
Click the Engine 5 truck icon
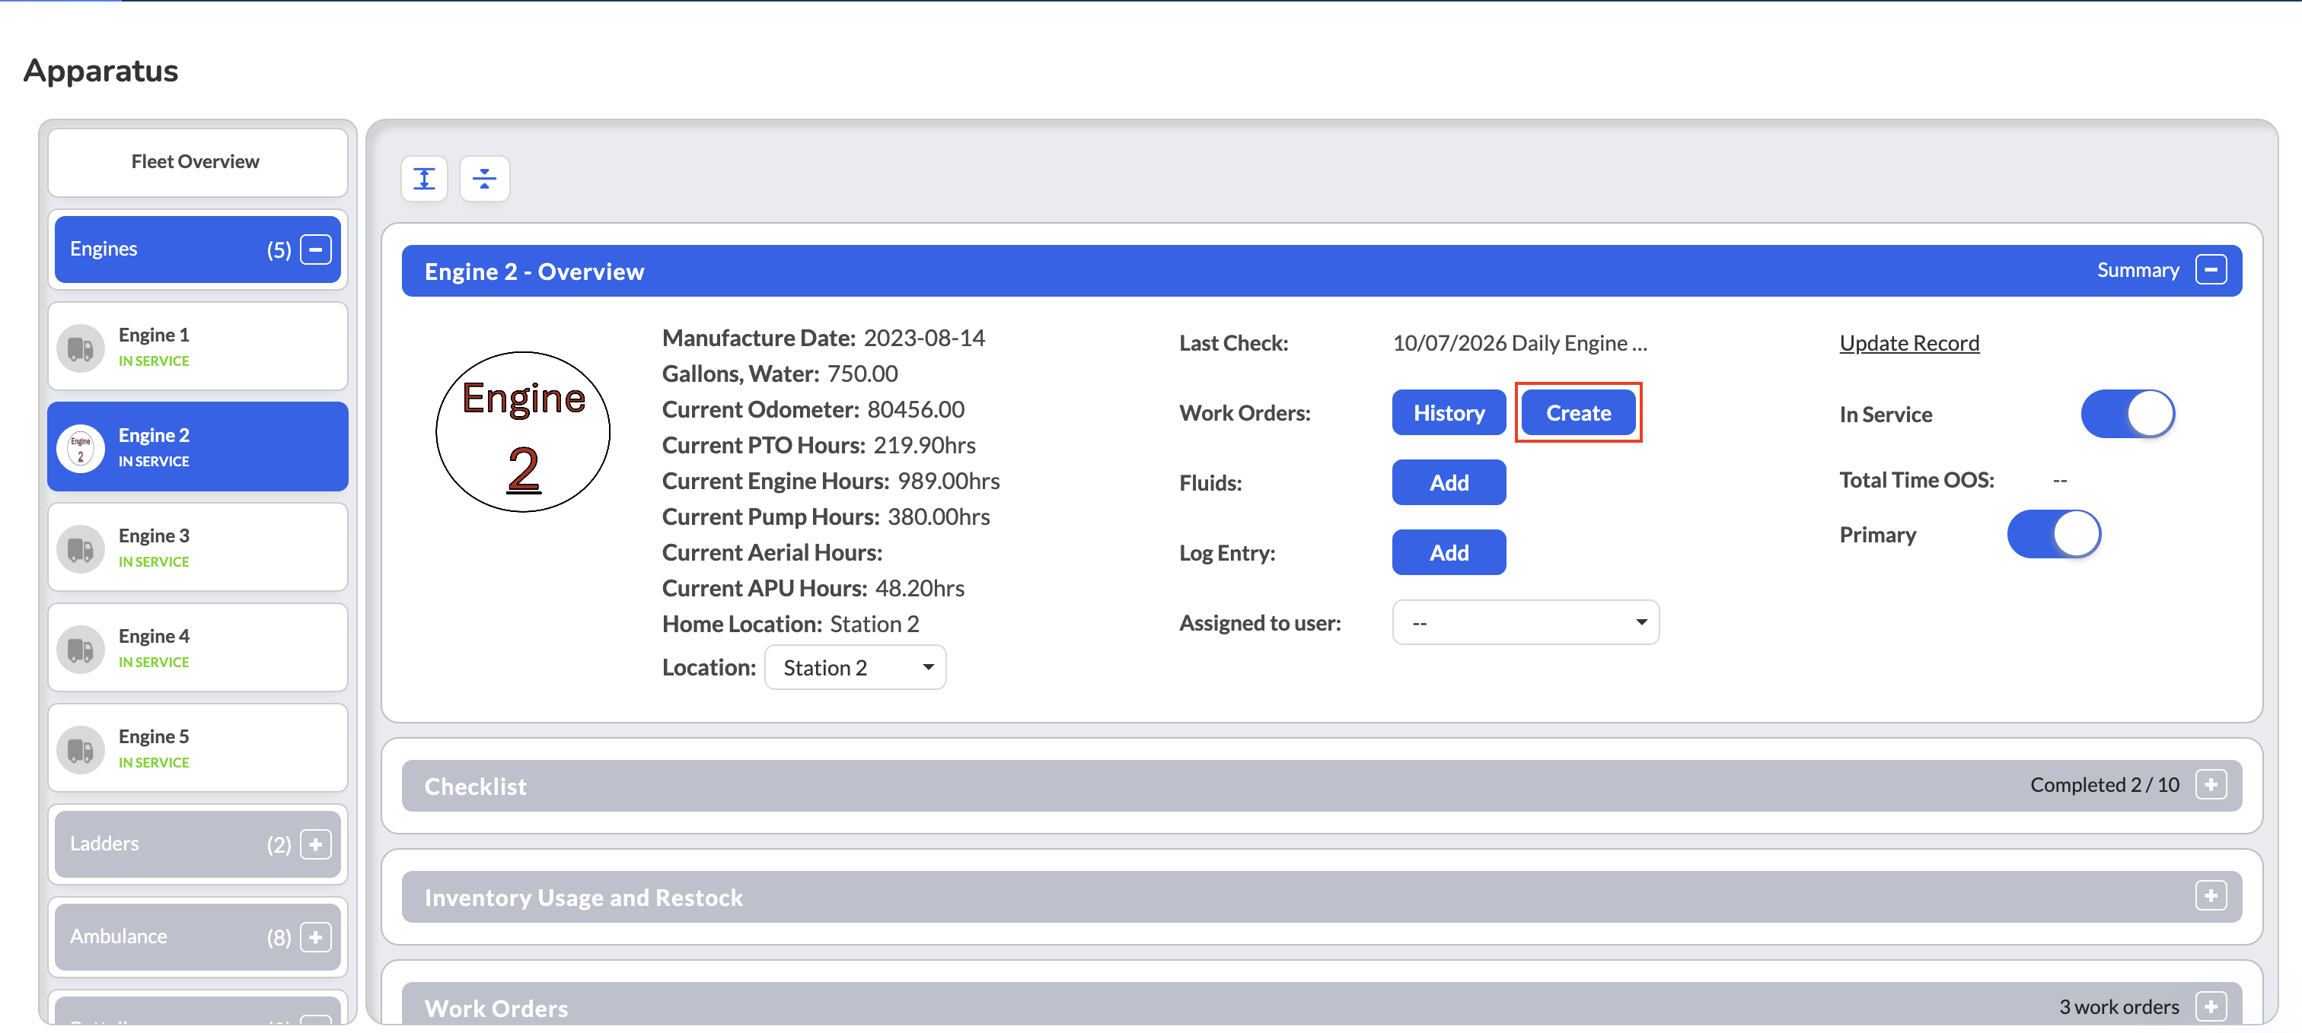[x=81, y=749]
